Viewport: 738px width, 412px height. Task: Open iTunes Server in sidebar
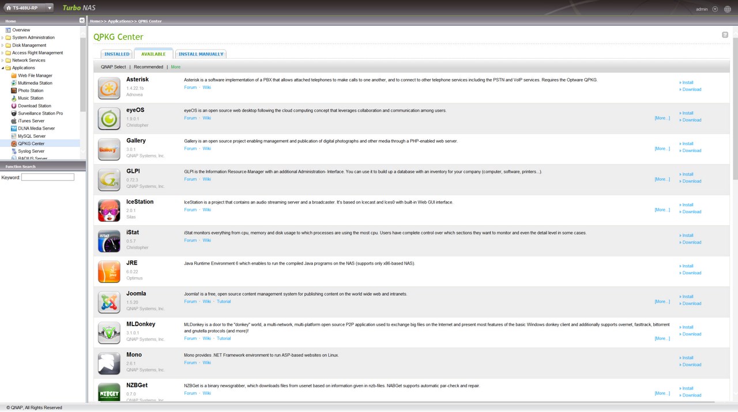(x=31, y=120)
